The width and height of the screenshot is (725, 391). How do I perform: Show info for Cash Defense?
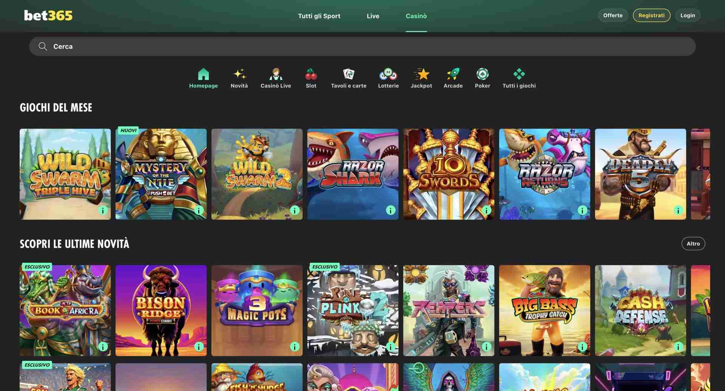pos(679,347)
